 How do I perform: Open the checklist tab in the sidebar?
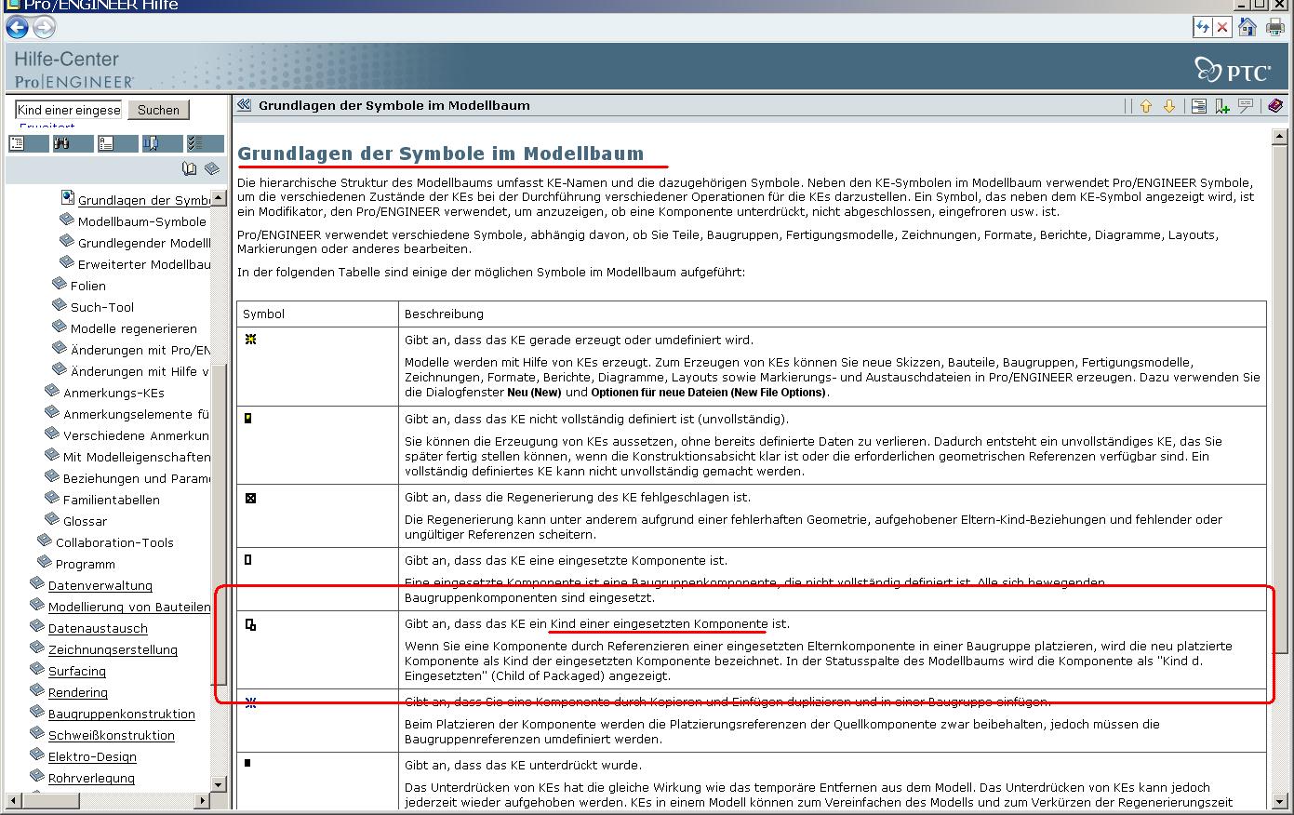pos(205,143)
